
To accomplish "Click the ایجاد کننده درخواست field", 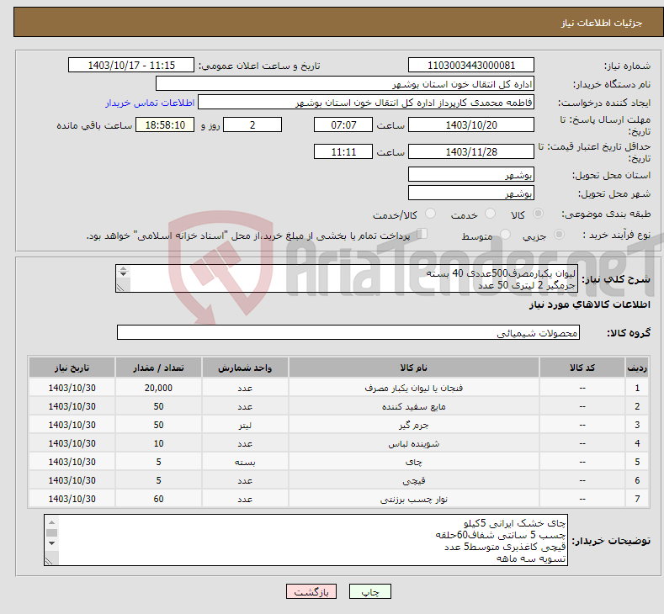I will (x=366, y=103).
